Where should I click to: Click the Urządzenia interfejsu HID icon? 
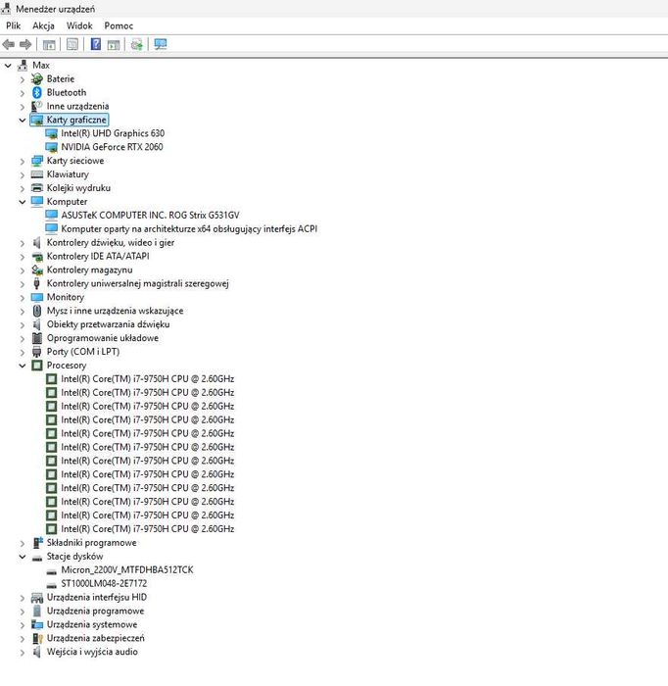coord(37,597)
